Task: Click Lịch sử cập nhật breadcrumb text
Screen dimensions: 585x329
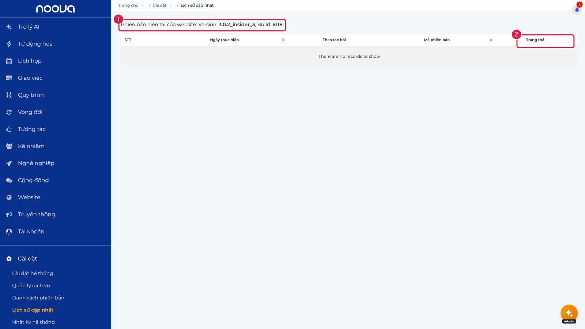Action: tap(197, 5)
